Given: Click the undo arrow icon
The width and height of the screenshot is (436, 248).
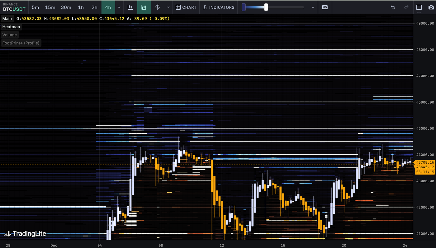Looking at the screenshot, I should pos(393,7).
